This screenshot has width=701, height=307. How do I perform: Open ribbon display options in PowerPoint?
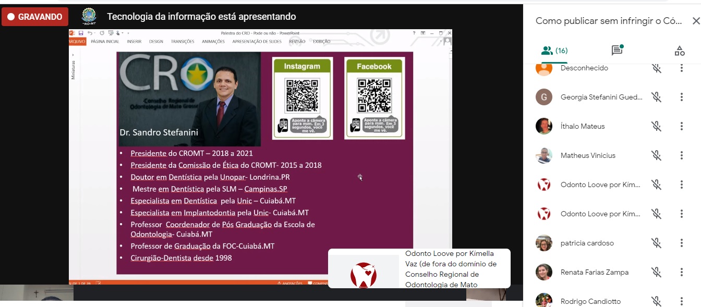[x=423, y=33]
